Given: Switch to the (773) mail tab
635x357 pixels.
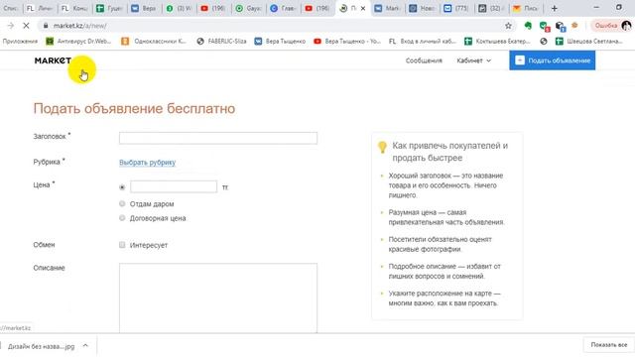Looking at the screenshot, I should pos(456,8).
